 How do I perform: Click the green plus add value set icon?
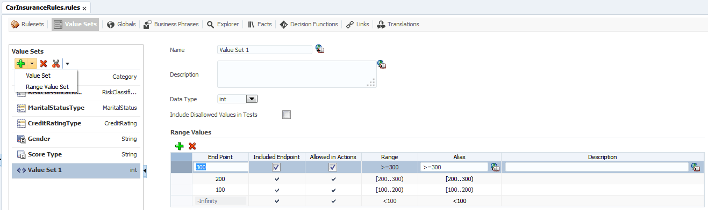(21, 63)
